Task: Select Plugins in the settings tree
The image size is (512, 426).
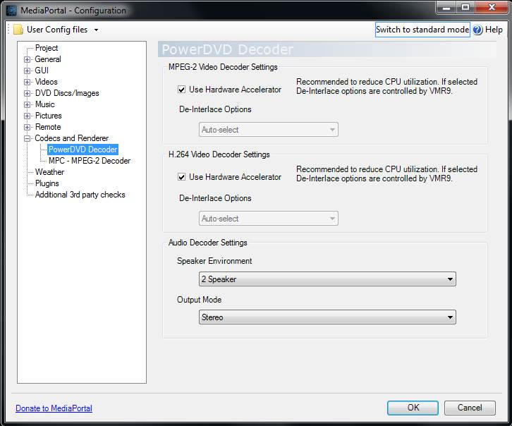Action: coord(47,183)
